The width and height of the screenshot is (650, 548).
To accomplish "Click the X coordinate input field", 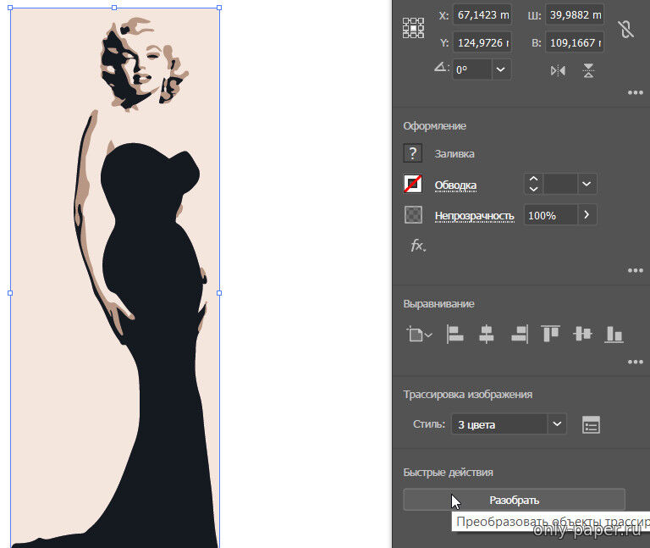I will [482, 15].
